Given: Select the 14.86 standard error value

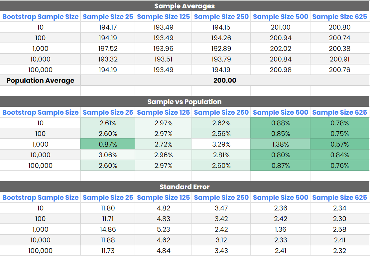Looking at the screenshot, I should click(108, 229).
